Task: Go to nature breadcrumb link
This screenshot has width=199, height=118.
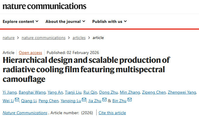Action: (9, 38)
